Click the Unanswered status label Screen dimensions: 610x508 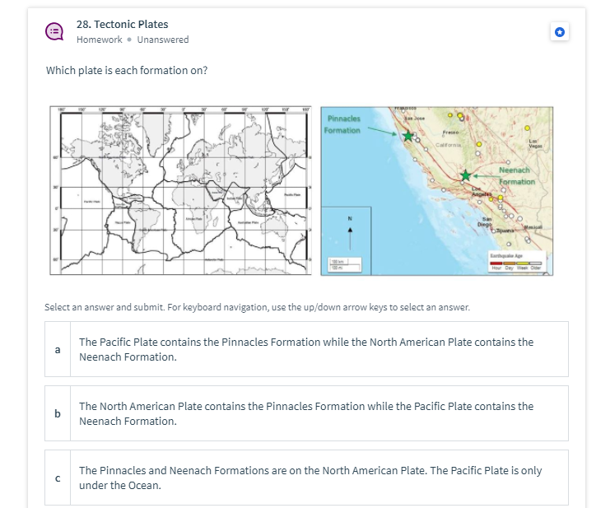tap(163, 40)
